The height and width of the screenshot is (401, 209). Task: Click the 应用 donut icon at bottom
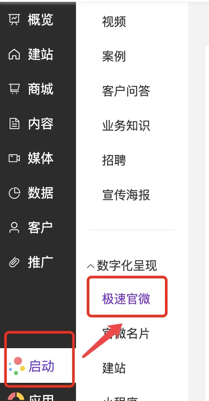pyautogui.click(x=16, y=397)
